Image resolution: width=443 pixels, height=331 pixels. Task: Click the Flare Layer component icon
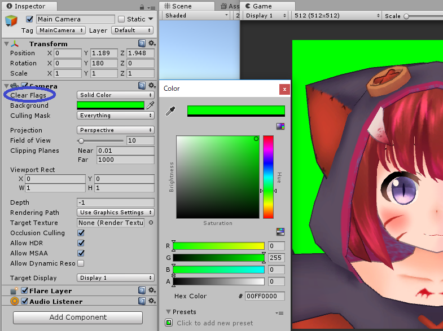(x=14, y=290)
